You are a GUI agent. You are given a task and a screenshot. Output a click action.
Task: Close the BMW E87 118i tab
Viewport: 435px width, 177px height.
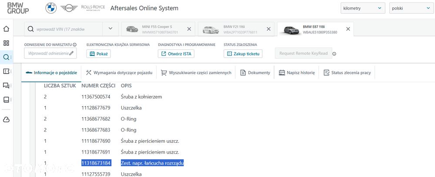coord(348,29)
